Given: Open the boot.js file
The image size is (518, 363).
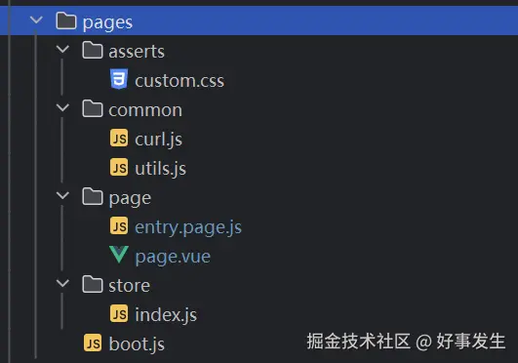Looking at the screenshot, I should (x=137, y=344).
